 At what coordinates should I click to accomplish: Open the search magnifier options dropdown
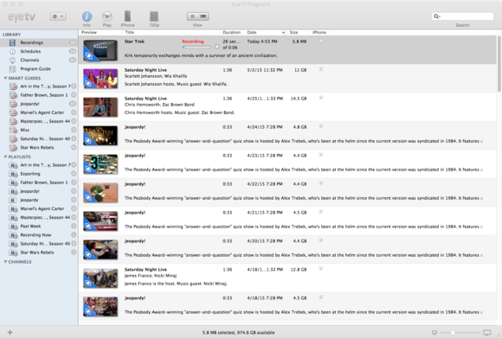coord(437,16)
